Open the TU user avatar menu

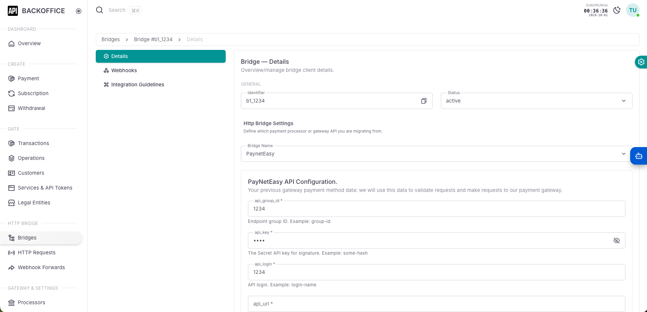tap(633, 10)
